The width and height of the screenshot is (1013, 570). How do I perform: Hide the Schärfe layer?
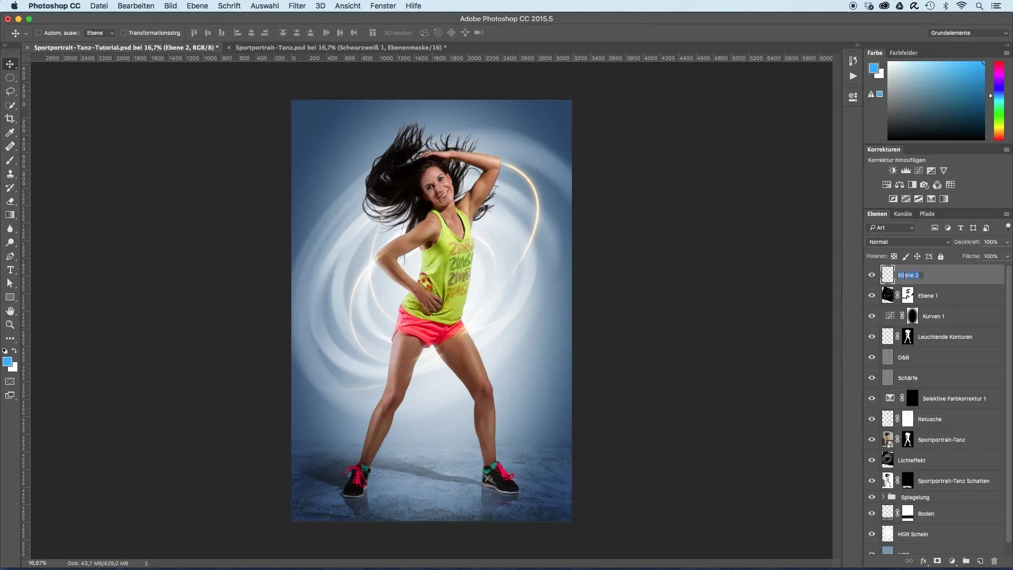[872, 378]
